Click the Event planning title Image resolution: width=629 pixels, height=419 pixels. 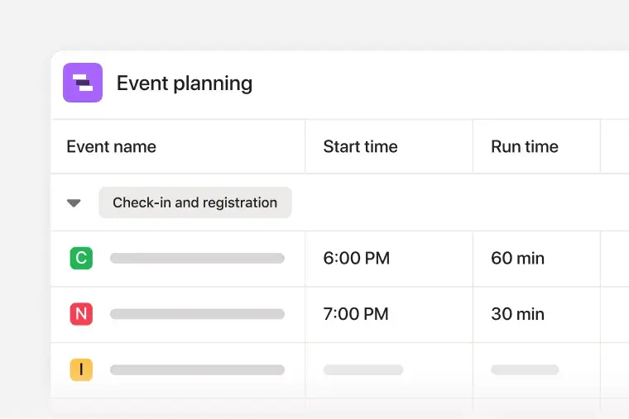point(185,83)
